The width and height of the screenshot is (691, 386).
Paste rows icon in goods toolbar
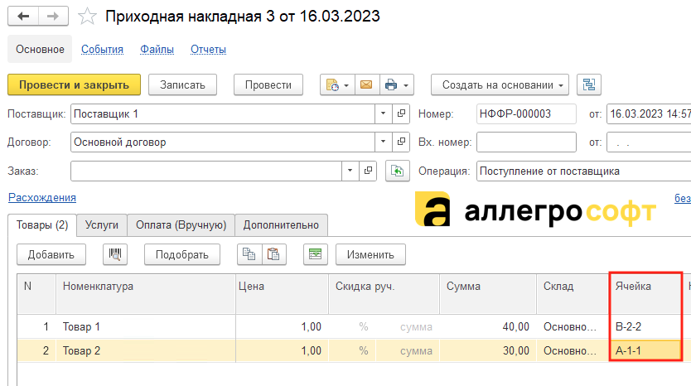273,254
